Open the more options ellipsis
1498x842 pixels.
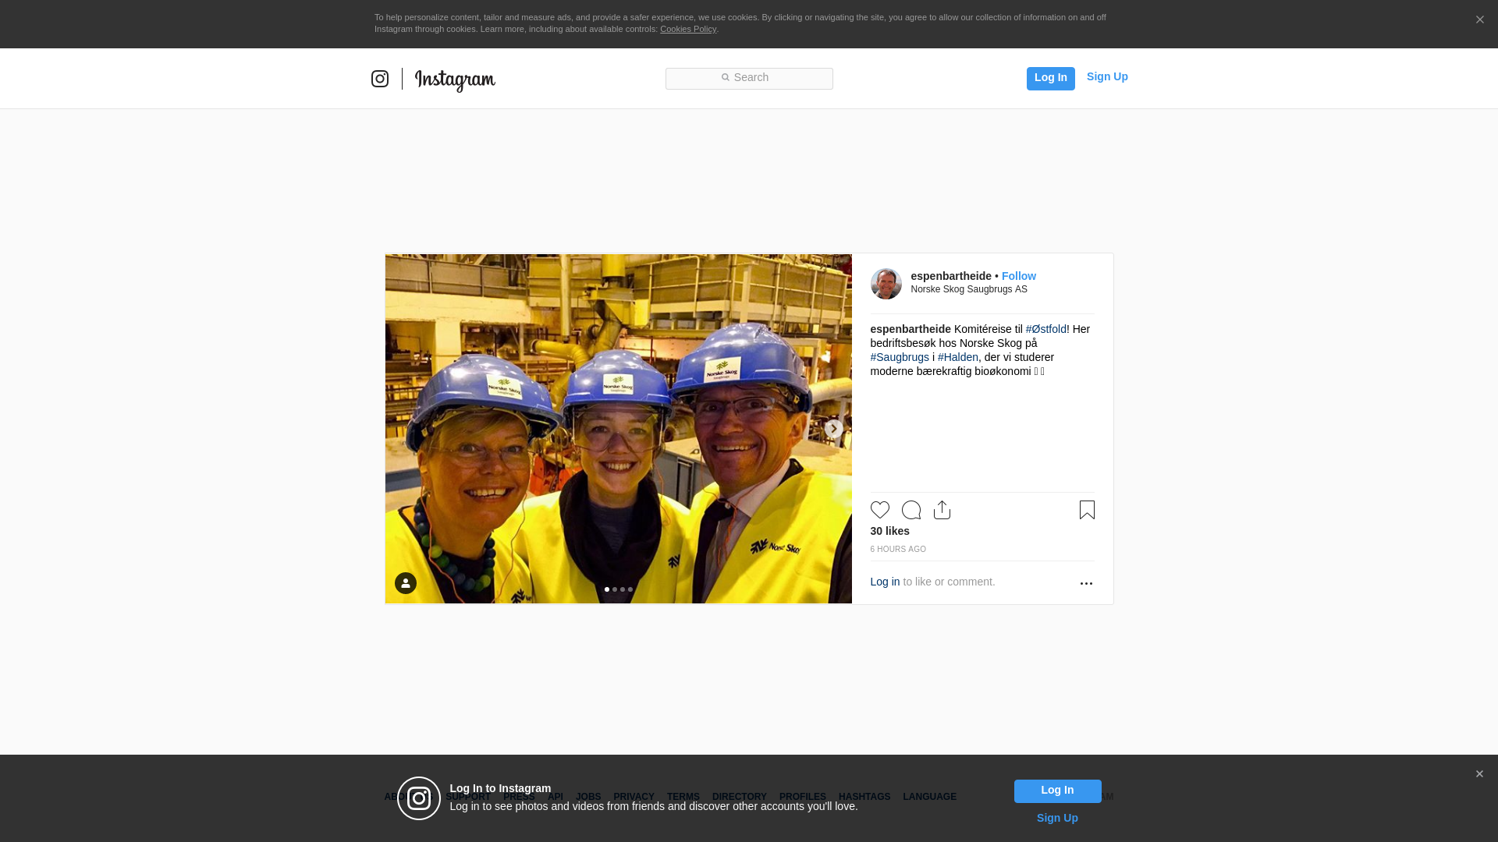coord(1086,583)
